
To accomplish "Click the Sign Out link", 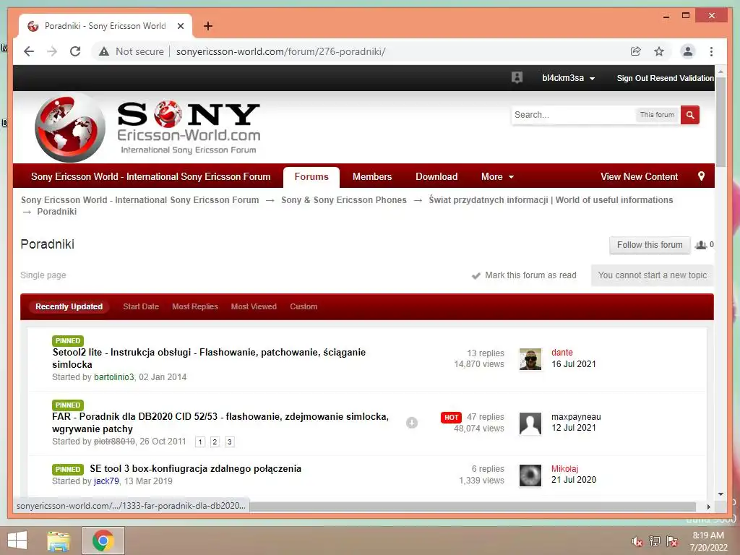I will pyautogui.click(x=632, y=78).
